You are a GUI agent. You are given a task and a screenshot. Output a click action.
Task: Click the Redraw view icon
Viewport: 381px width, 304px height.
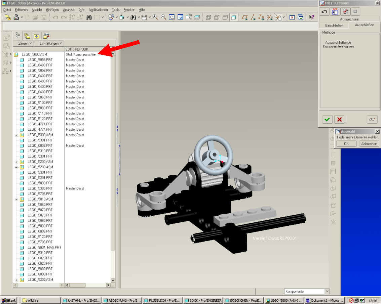point(180,17)
